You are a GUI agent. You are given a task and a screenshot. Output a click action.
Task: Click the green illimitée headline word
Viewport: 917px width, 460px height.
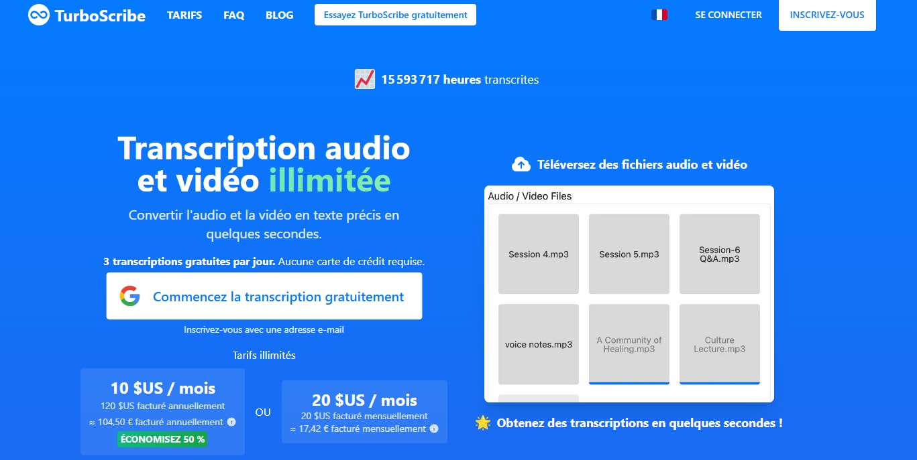329,181
